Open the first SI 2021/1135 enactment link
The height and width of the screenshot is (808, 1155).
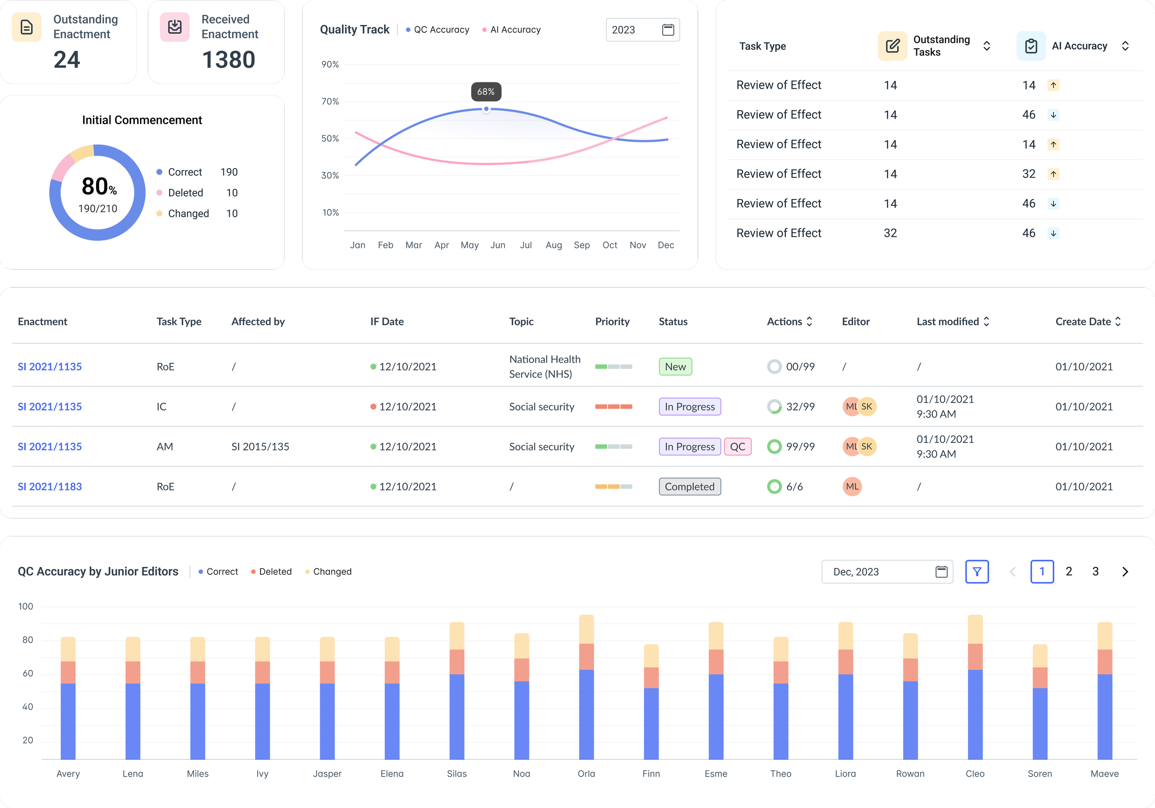[50, 367]
